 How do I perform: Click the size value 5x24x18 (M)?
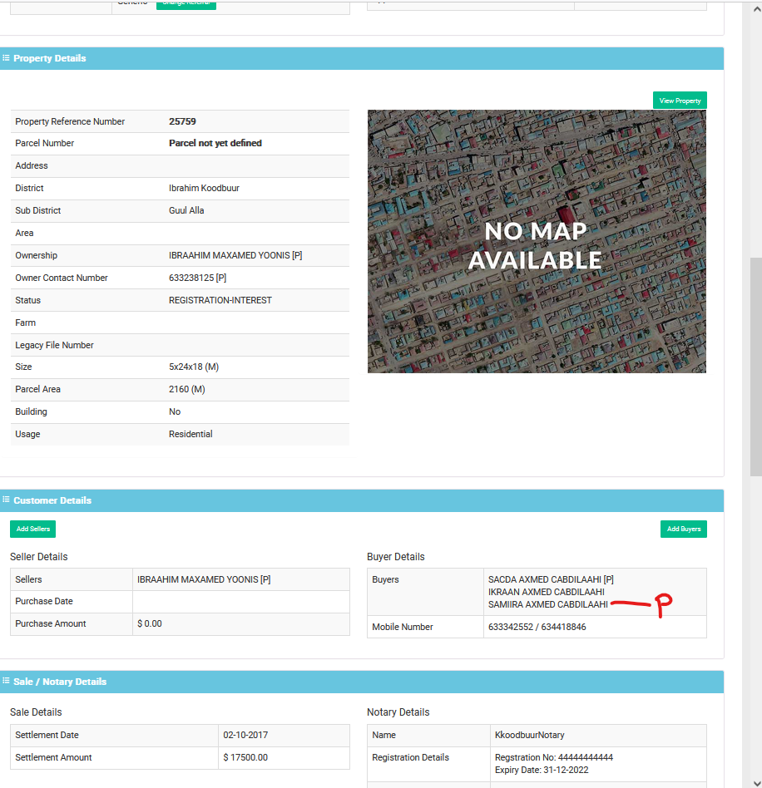click(194, 367)
